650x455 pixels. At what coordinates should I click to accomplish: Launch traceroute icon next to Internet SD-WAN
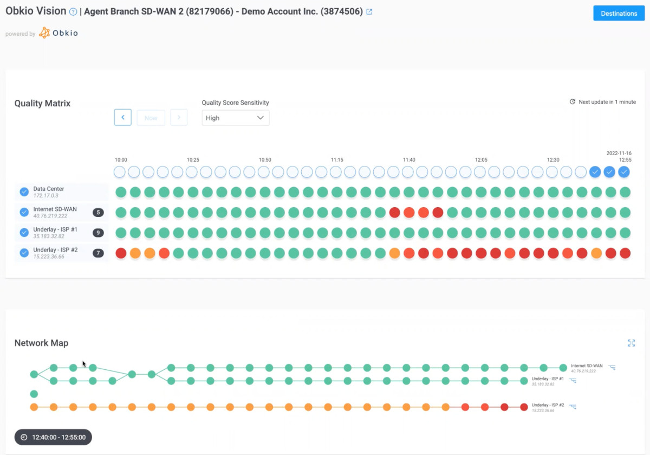(x=612, y=367)
